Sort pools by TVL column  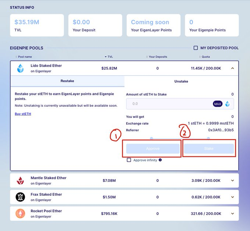click(109, 57)
